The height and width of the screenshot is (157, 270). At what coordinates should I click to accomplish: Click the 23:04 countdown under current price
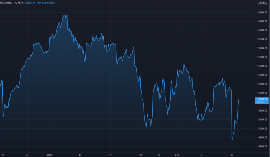click(260, 102)
